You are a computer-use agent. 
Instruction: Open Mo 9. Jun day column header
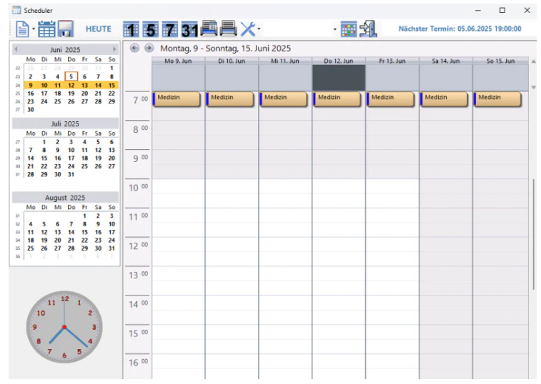[x=179, y=61]
